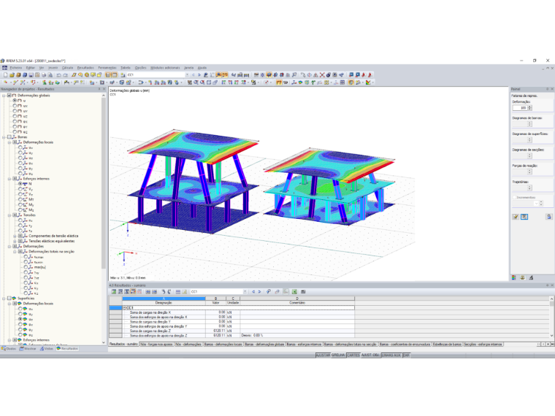Click the color scale icon at panel bottom

(514, 277)
